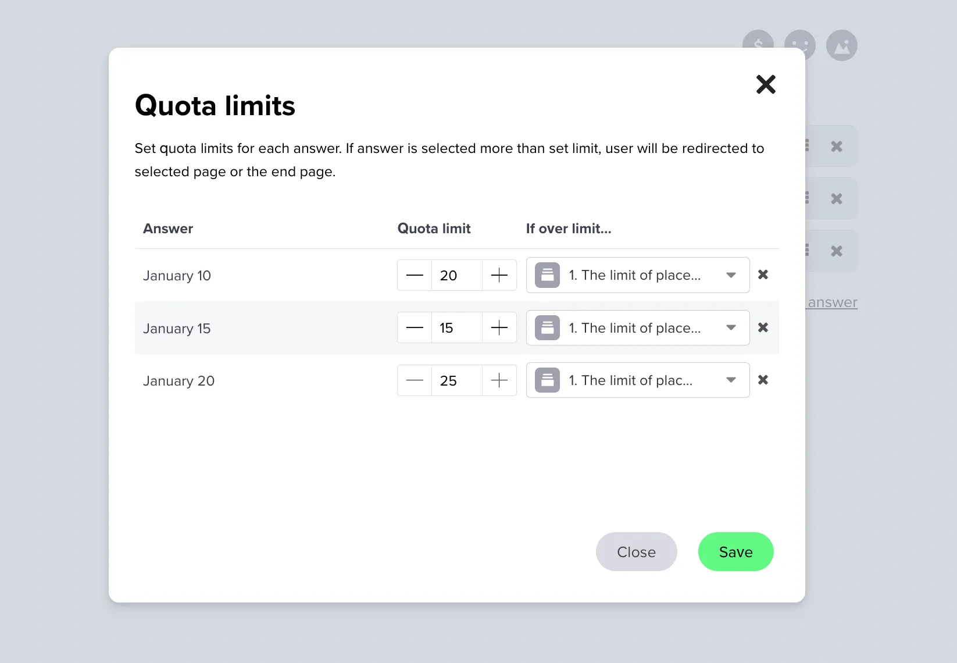Click the image mountain icon top right

(842, 45)
